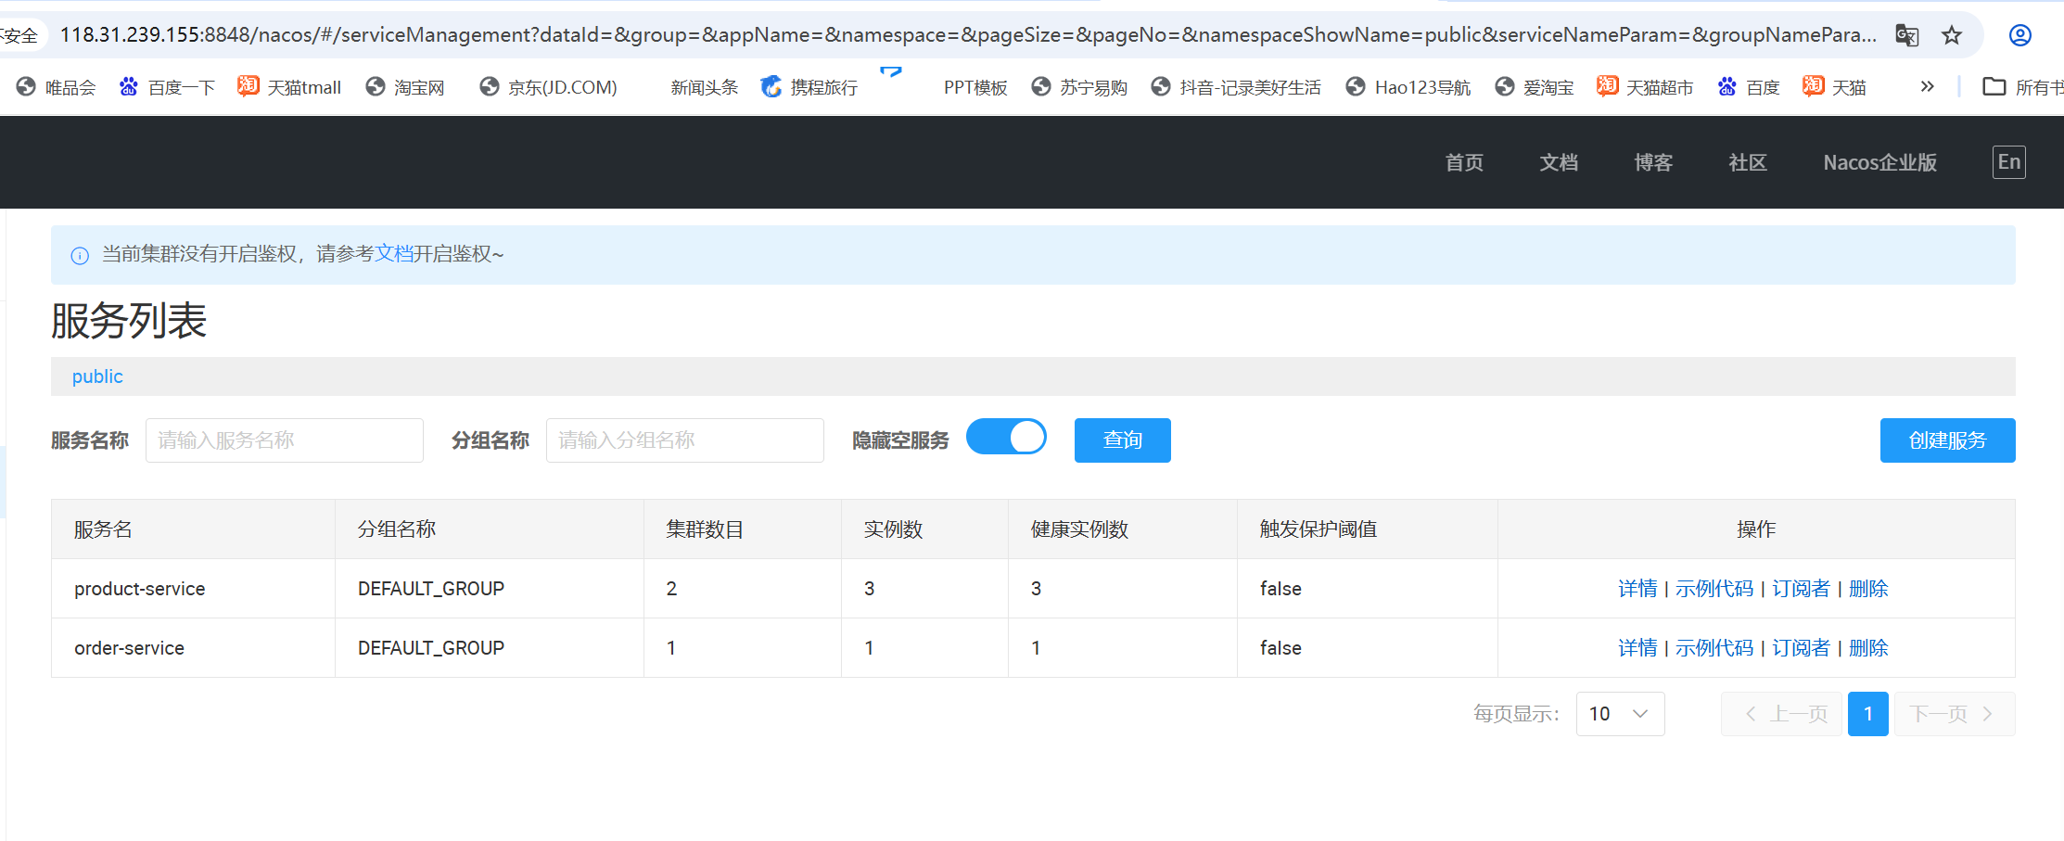
Task: Open the 唯品会 bookmark
Action: (57, 87)
